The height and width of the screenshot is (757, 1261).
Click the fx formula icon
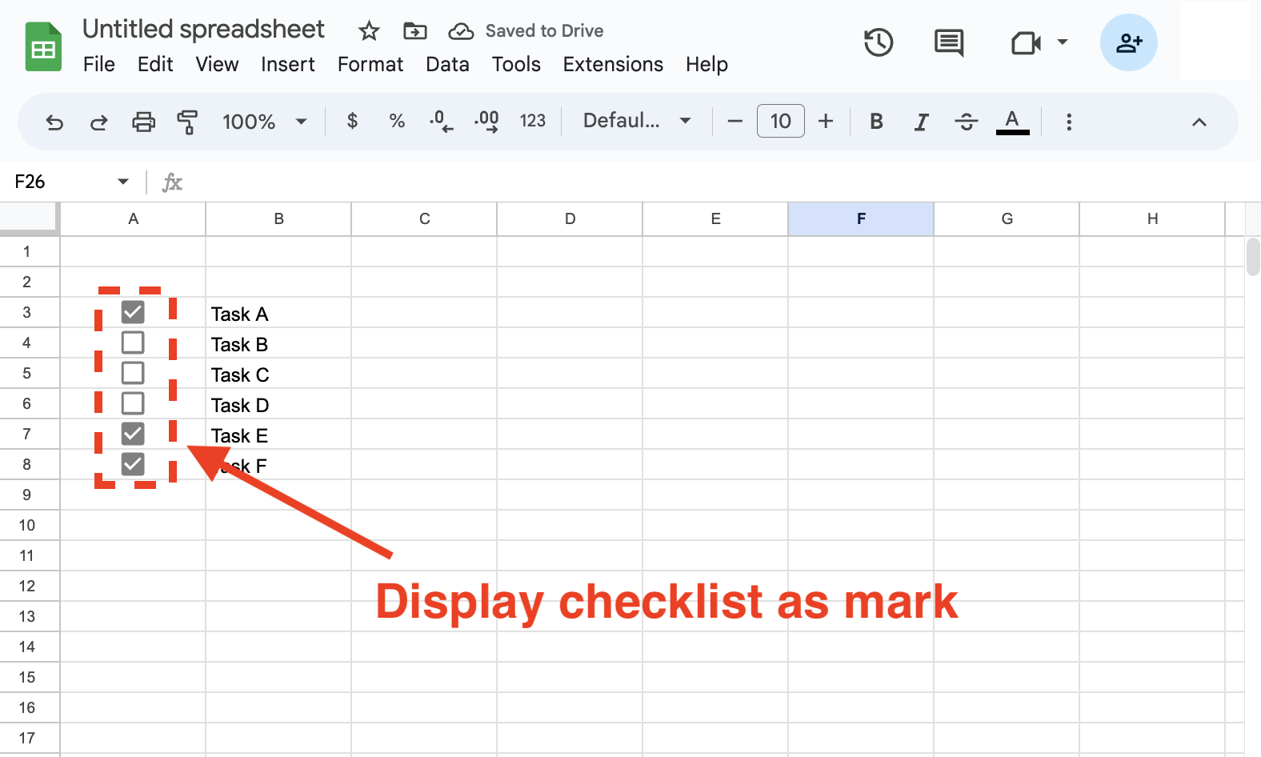pyautogui.click(x=172, y=182)
